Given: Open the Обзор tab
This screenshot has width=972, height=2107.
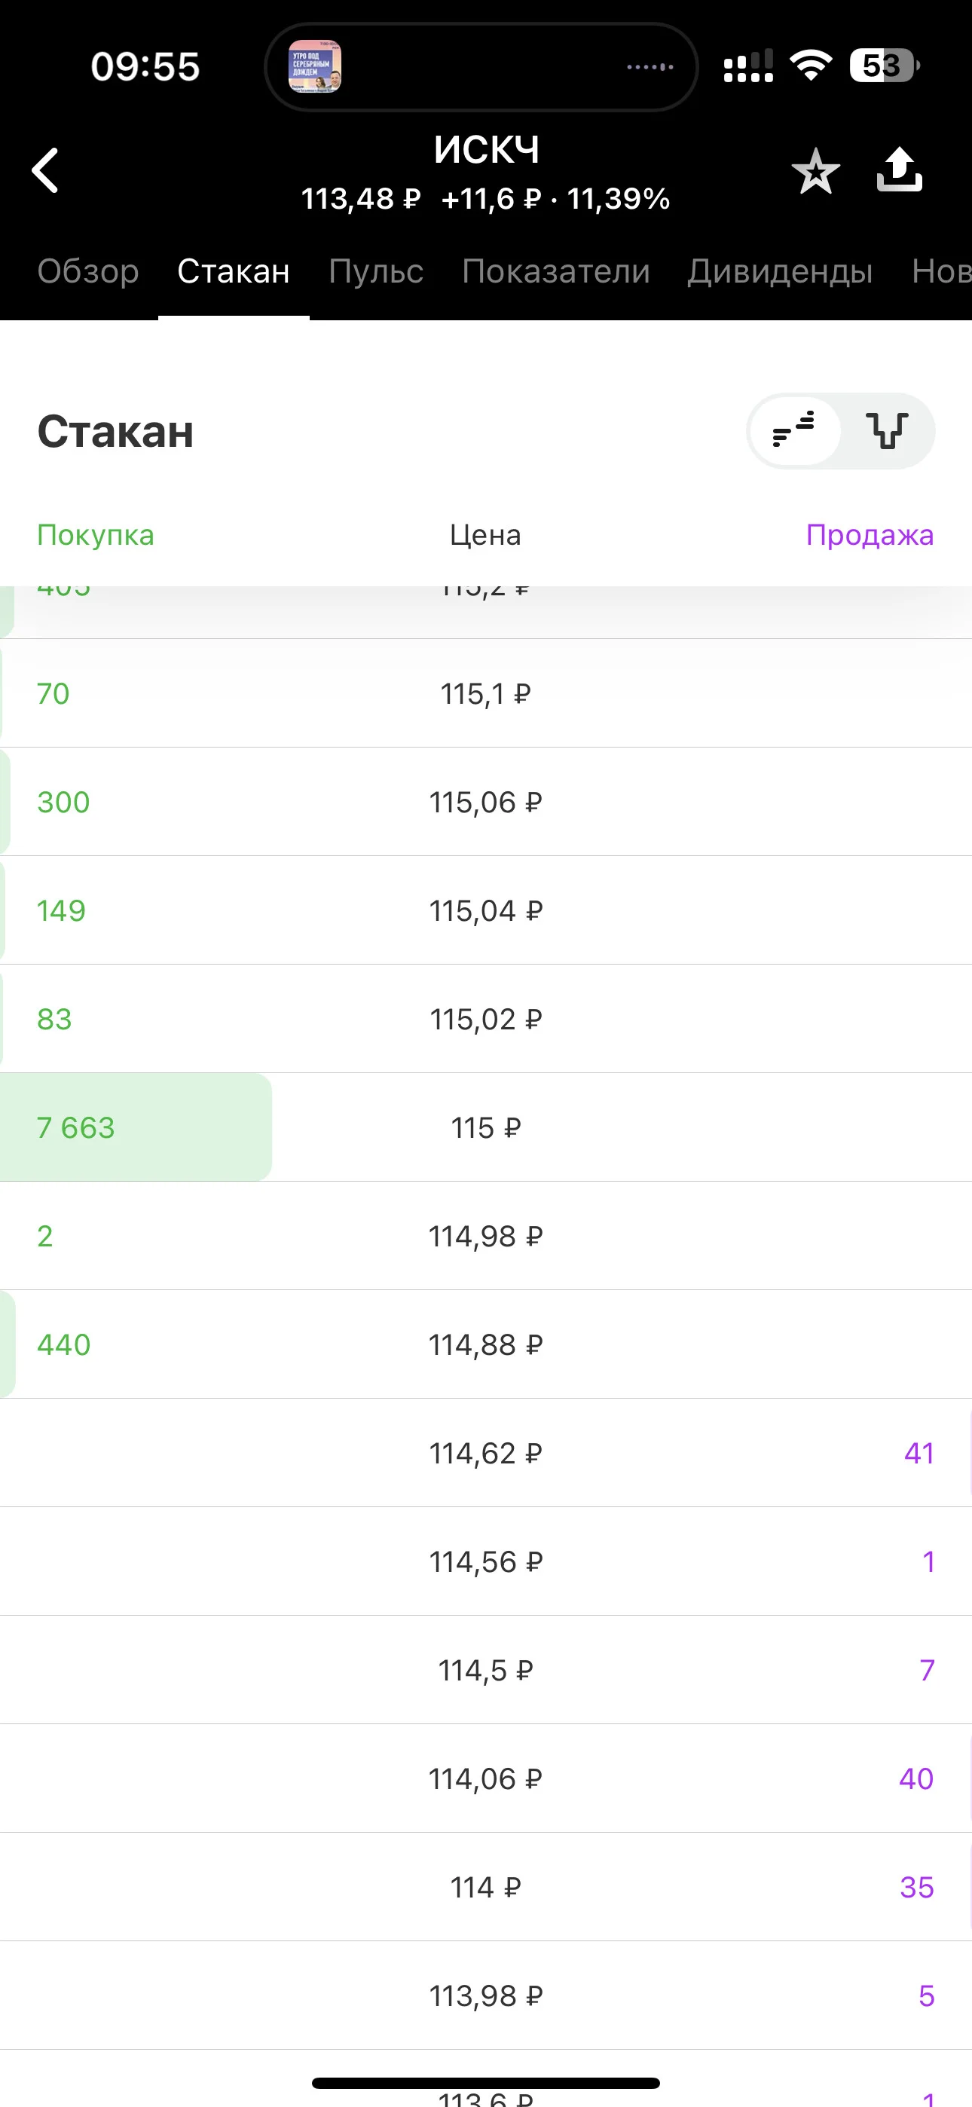Looking at the screenshot, I should tap(88, 271).
